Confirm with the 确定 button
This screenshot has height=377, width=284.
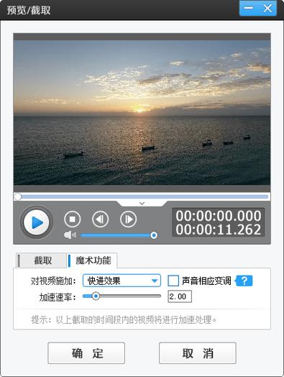tap(86, 353)
